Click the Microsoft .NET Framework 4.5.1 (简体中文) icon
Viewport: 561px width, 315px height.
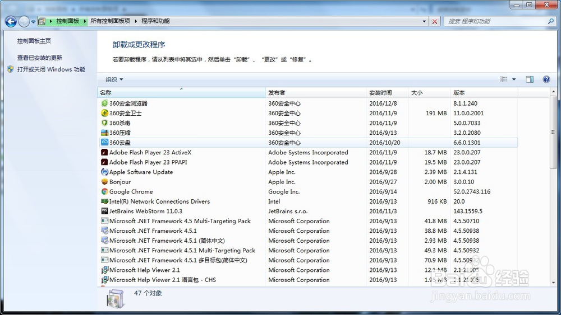(104, 241)
